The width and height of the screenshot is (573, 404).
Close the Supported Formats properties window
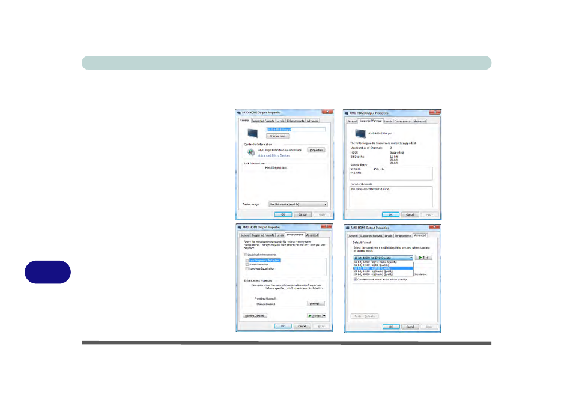click(x=434, y=112)
